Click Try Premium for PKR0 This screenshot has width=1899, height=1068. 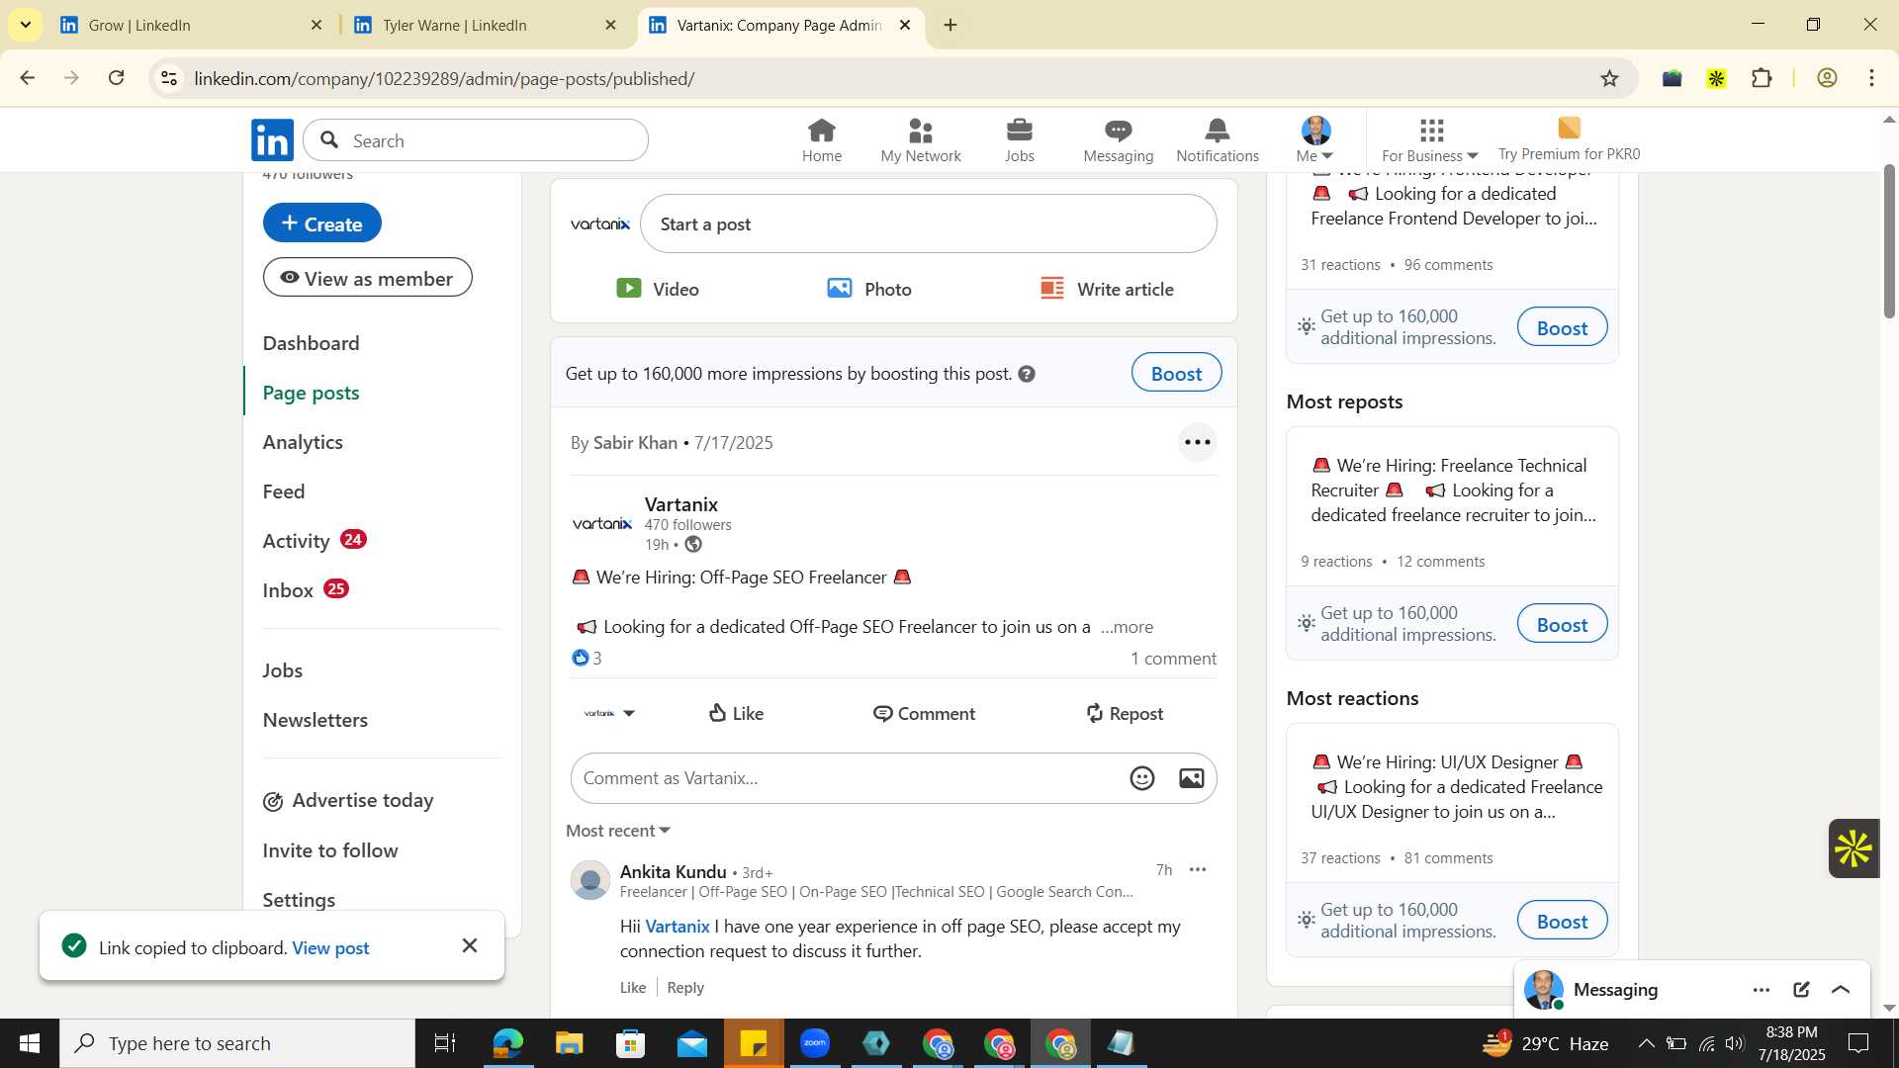pos(1569,140)
